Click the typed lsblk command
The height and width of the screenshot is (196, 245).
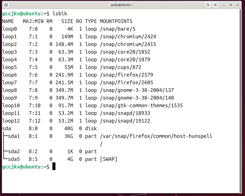pyautogui.click(x=60, y=14)
